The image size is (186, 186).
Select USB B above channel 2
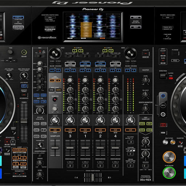[111, 50]
